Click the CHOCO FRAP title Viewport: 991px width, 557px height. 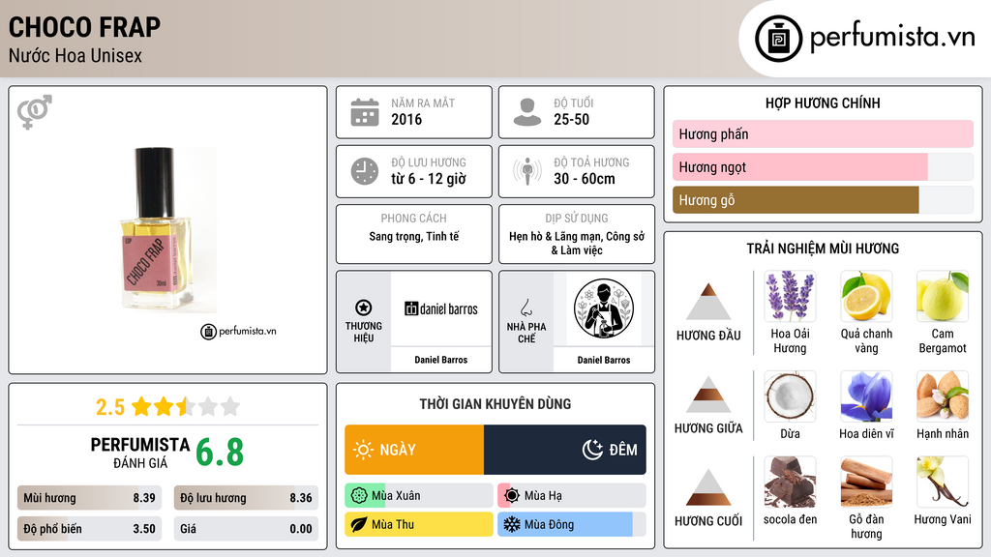point(85,27)
